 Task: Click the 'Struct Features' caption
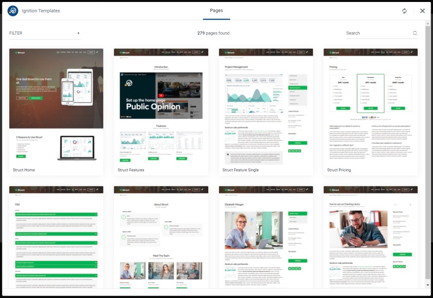point(131,170)
